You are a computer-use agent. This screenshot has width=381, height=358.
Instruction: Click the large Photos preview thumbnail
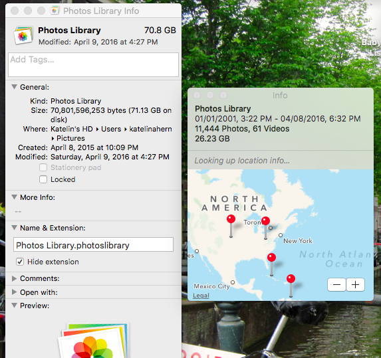tap(94, 340)
